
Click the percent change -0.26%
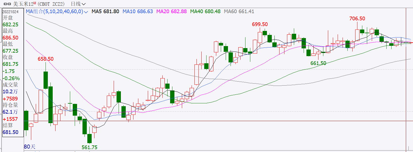[x=11, y=78]
